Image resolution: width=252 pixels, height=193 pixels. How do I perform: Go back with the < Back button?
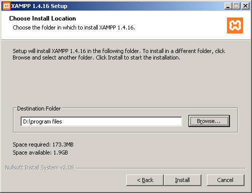click(x=145, y=180)
